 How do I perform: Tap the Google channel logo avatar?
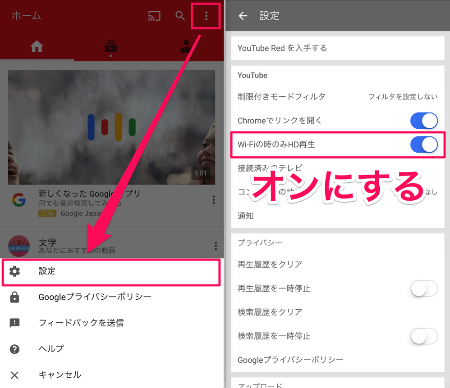coord(19,200)
